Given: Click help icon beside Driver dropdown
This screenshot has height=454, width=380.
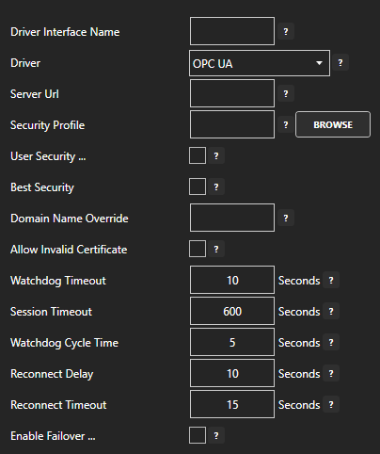Looking at the screenshot, I should 340,63.
